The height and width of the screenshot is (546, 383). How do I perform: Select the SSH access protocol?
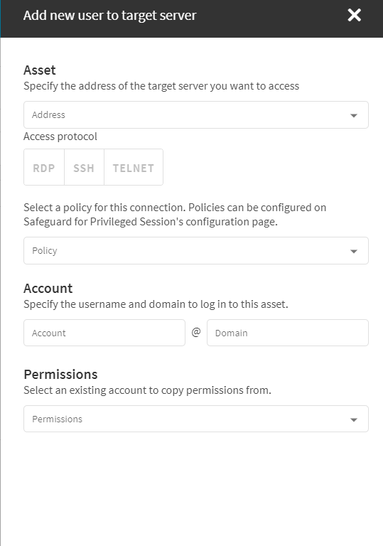[84, 168]
